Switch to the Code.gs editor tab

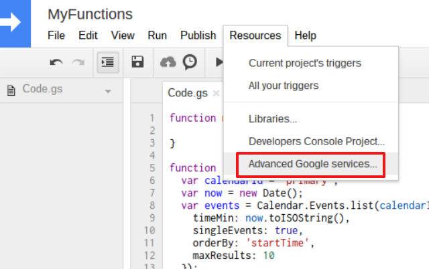tap(188, 93)
